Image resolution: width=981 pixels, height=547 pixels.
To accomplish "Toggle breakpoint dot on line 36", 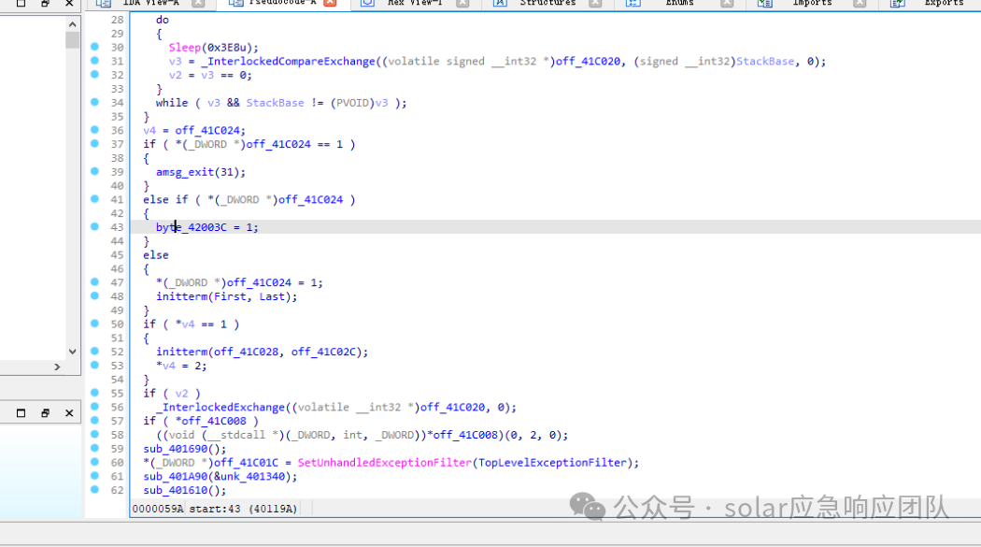I will point(94,130).
